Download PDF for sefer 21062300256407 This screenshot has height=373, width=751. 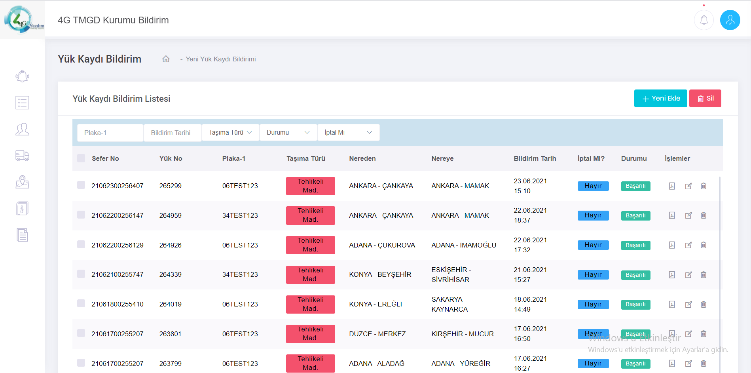point(672,186)
